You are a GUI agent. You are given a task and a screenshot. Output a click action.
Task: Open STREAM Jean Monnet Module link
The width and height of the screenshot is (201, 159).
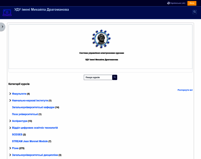click(x=30, y=141)
